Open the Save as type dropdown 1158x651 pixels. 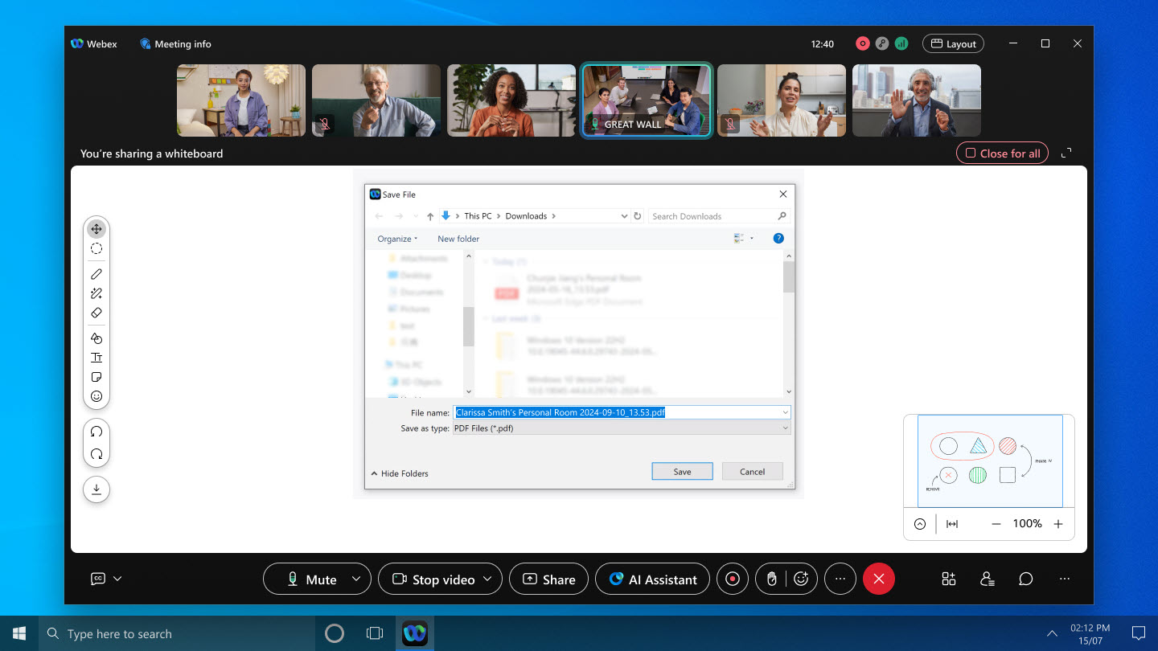[x=785, y=428]
